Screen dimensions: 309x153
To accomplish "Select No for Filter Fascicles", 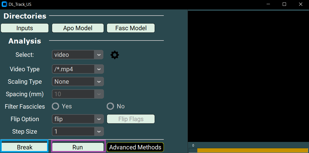I will click(111, 106).
